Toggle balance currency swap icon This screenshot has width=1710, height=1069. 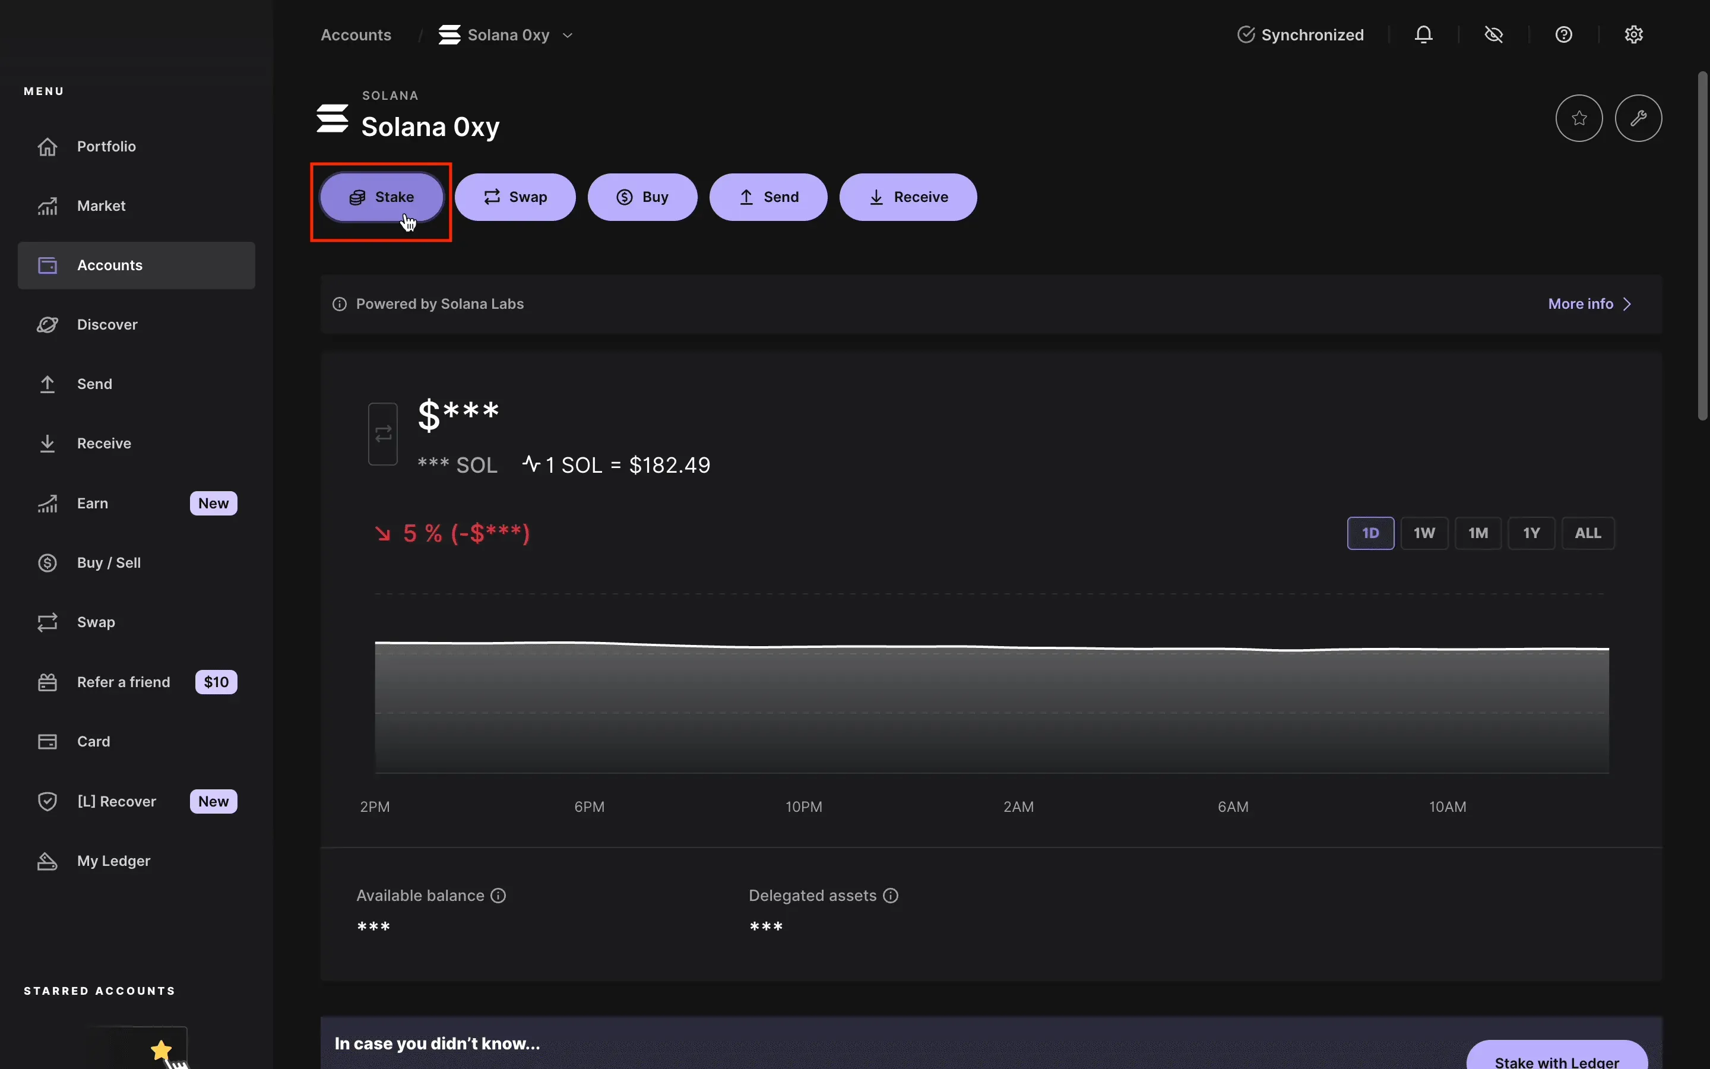pos(383,434)
